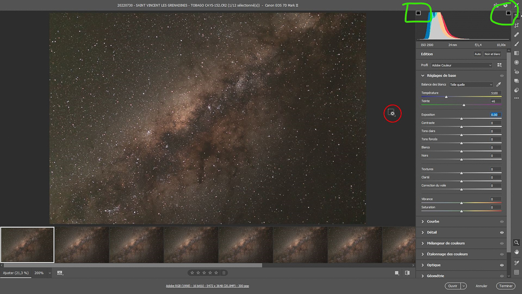Expand the Détail section
This screenshot has width=522, height=294.
coord(423,232)
